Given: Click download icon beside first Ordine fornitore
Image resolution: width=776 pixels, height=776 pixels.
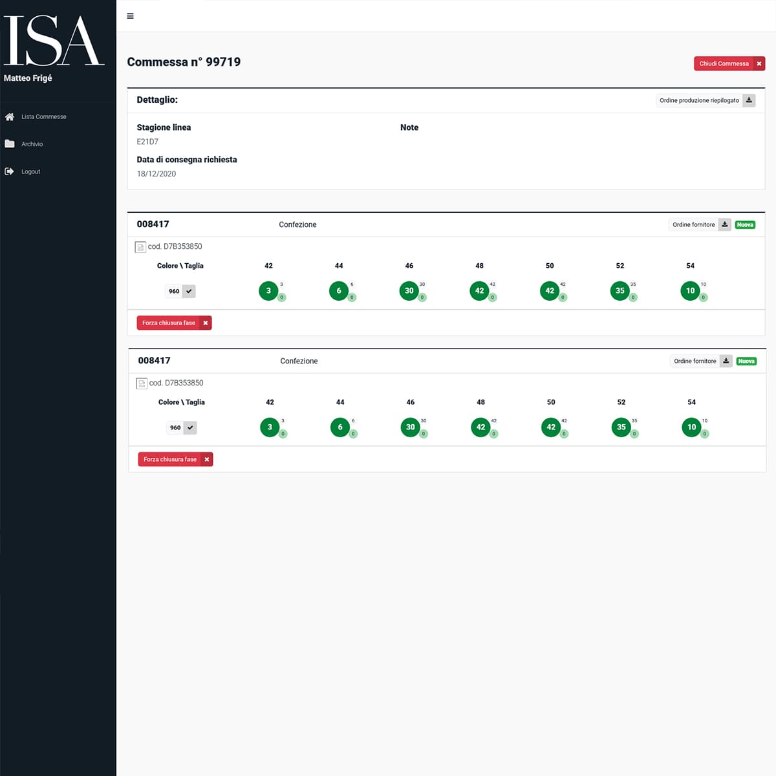Looking at the screenshot, I should click(x=725, y=224).
